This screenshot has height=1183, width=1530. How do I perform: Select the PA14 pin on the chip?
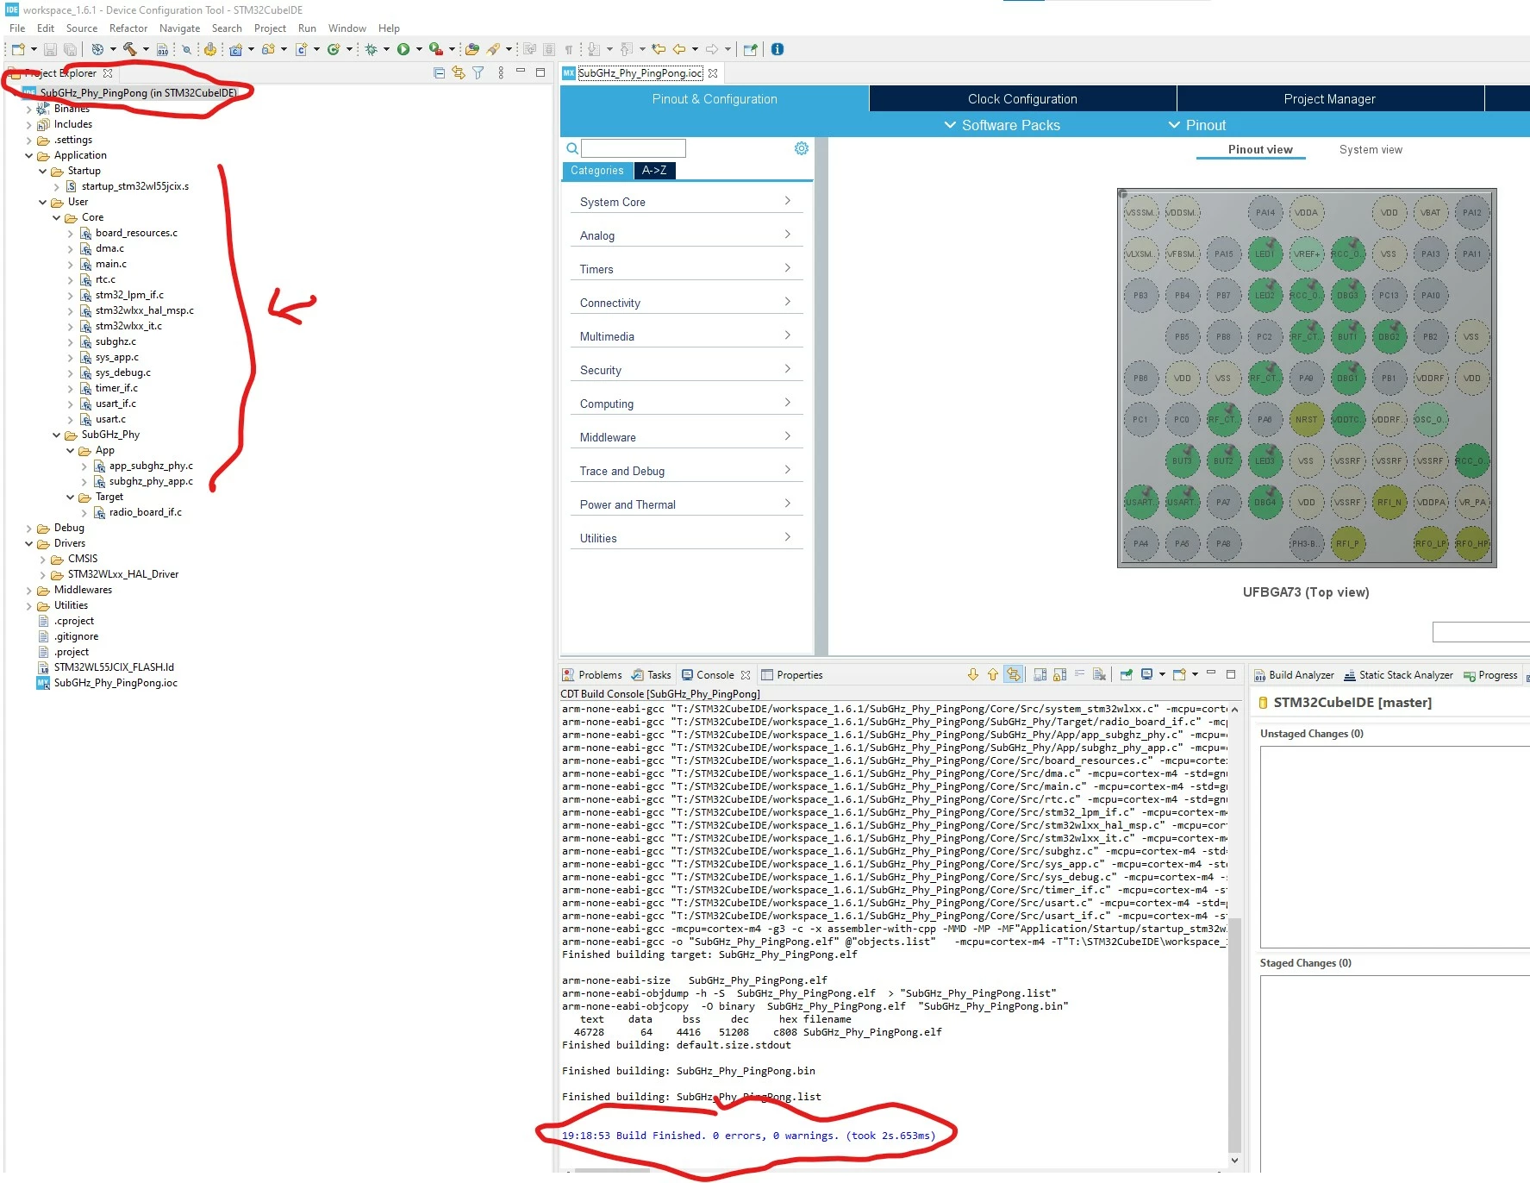pos(1265,212)
